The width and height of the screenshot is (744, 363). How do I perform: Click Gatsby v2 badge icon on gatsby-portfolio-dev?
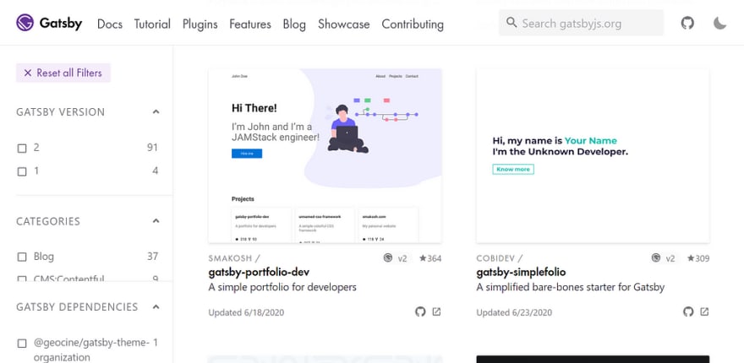388,257
